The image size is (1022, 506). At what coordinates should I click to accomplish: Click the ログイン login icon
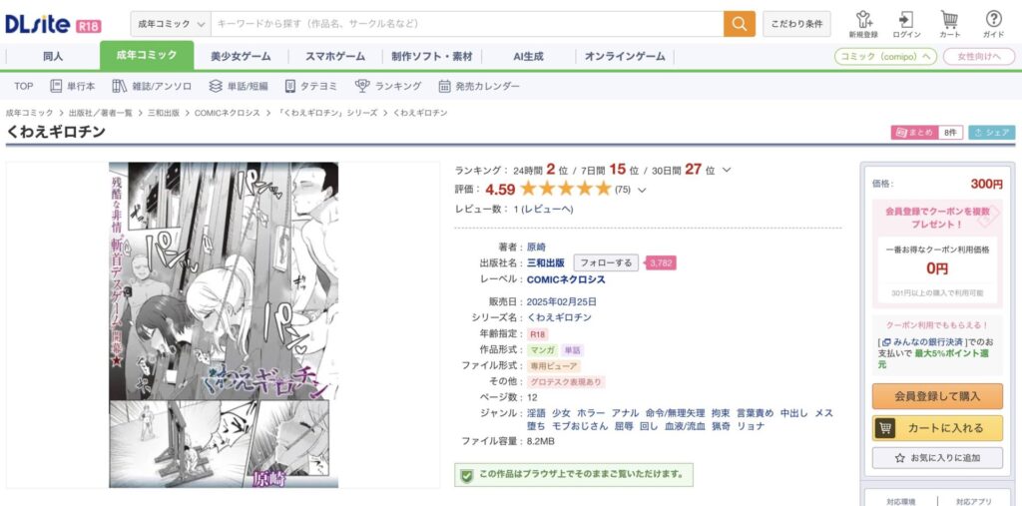tap(906, 24)
